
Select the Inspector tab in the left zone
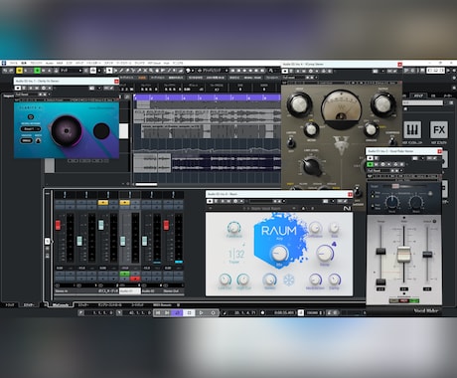[x=9, y=95]
